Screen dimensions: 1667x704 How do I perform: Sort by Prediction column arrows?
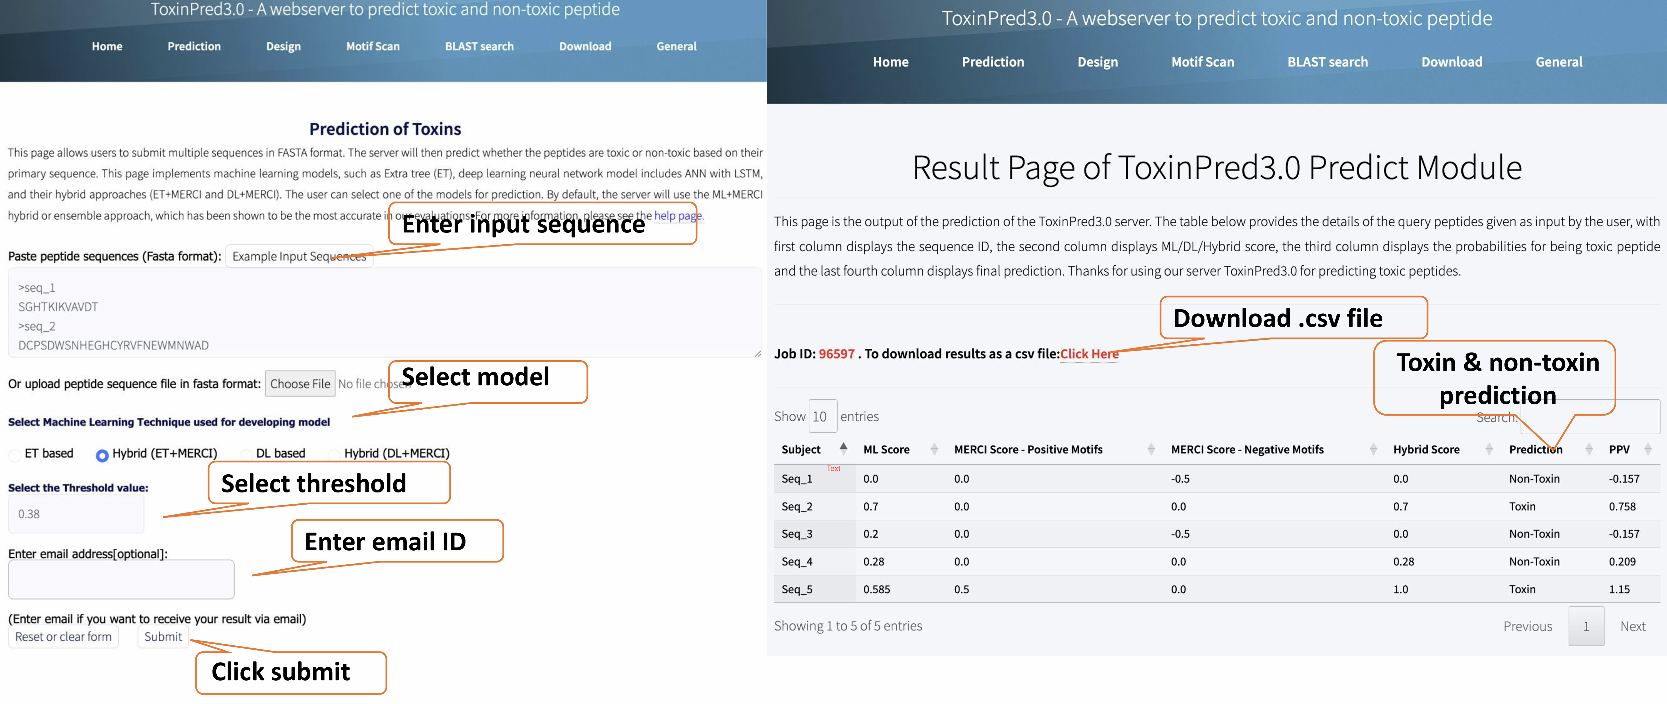(x=1589, y=449)
